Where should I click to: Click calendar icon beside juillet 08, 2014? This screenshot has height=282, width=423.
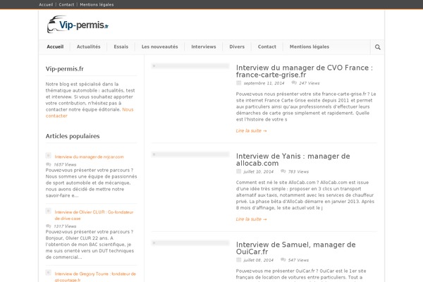coord(238,260)
